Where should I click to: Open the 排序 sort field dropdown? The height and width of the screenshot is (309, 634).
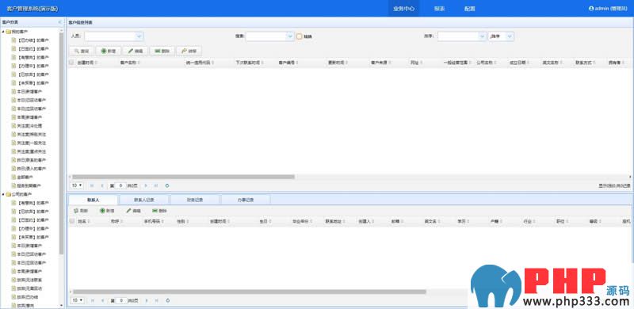(482, 36)
